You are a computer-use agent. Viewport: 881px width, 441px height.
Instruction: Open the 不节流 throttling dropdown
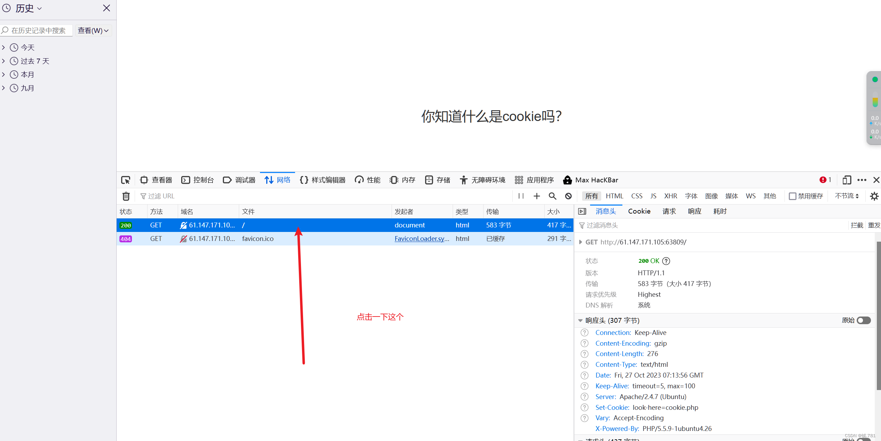click(847, 196)
